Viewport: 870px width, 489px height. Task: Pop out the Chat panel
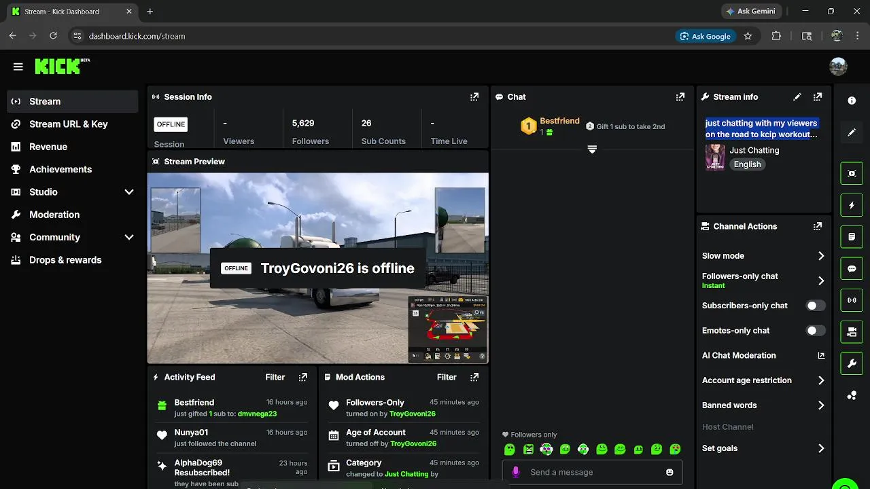coord(680,97)
